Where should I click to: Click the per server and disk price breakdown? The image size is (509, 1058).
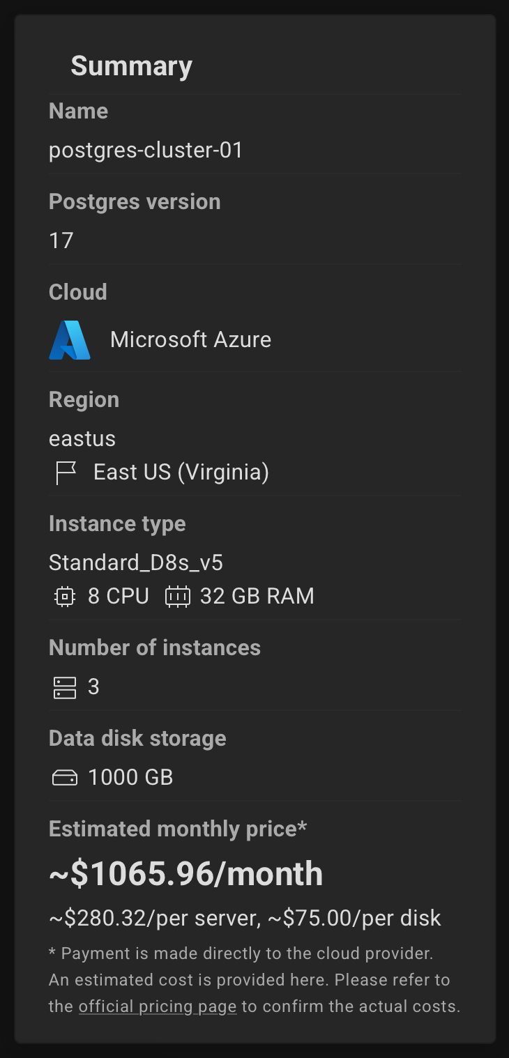tap(245, 918)
